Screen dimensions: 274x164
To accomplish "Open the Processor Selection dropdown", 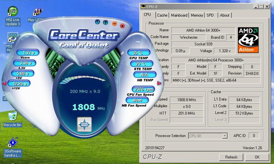I will tap(225, 136).
